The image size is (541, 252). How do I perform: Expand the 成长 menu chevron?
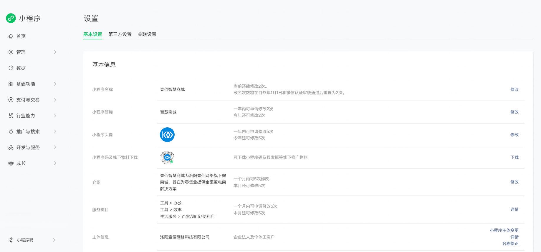[x=55, y=163]
